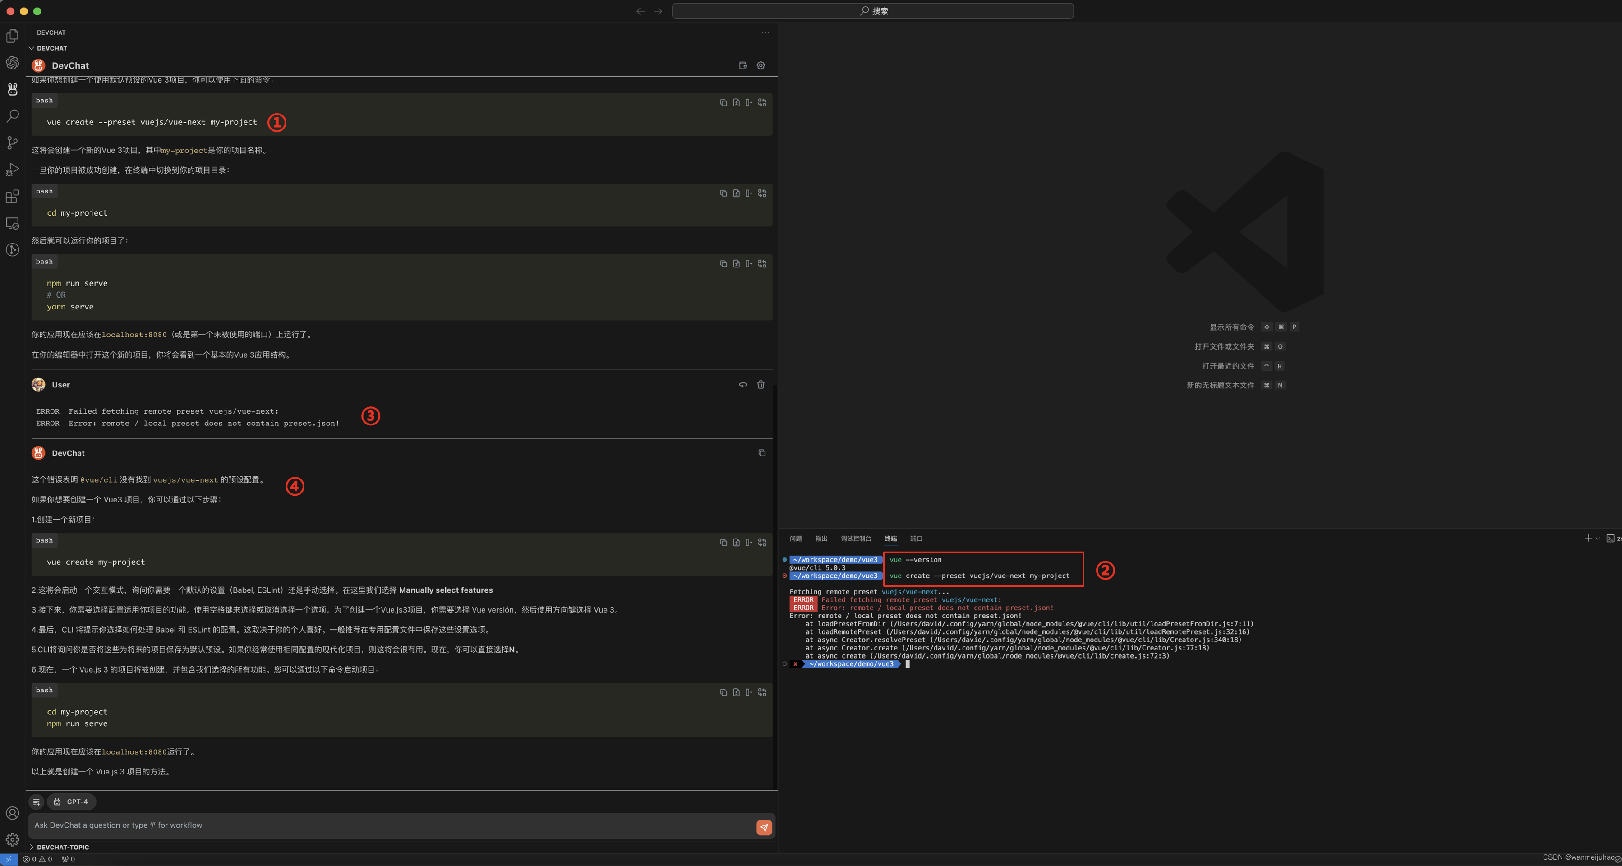Send the message with orange send button

pos(764,827)
